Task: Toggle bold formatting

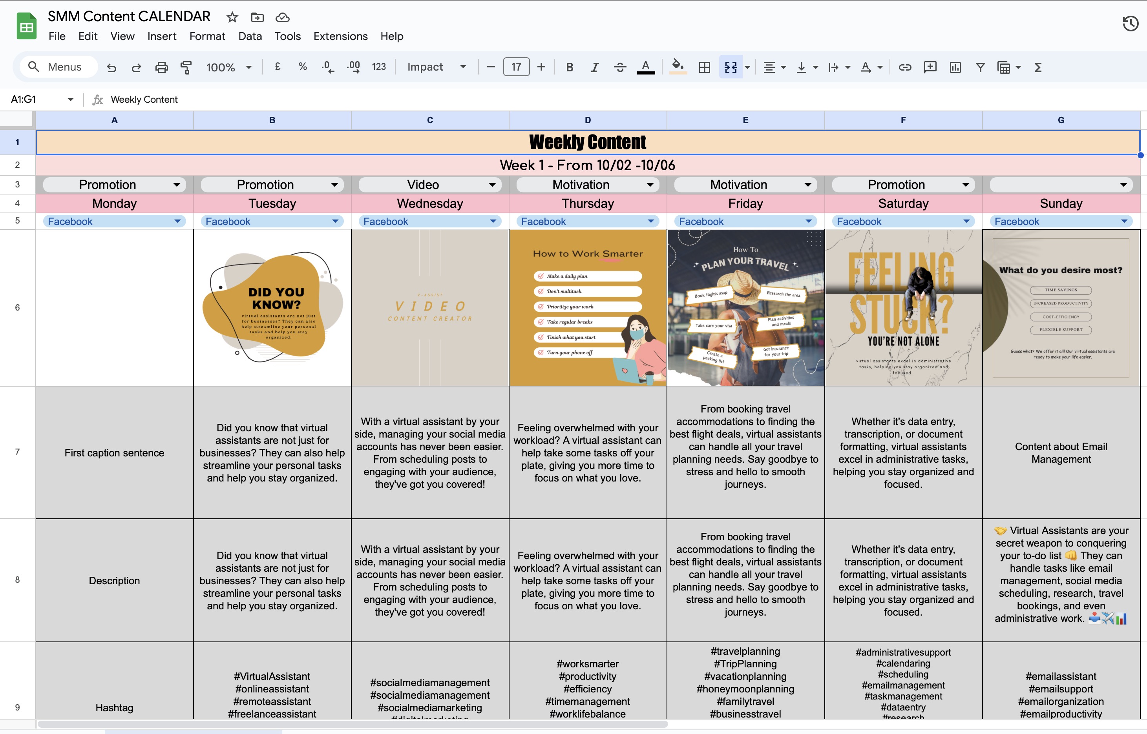Action: (x=569, y=67)
